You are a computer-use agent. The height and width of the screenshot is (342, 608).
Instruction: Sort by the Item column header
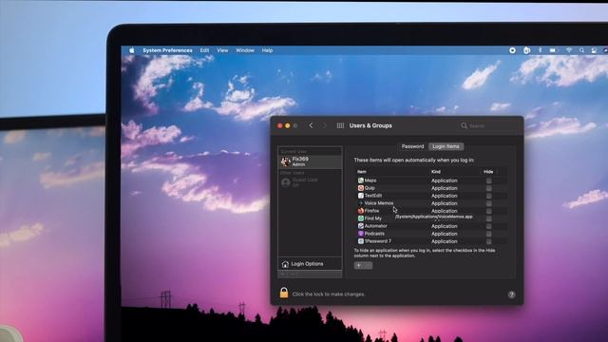(362, 171)
